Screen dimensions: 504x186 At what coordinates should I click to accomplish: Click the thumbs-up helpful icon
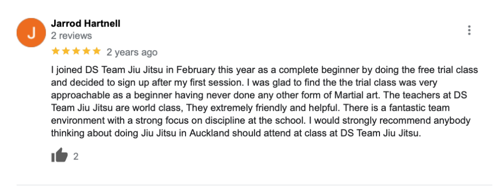(60, 156)
